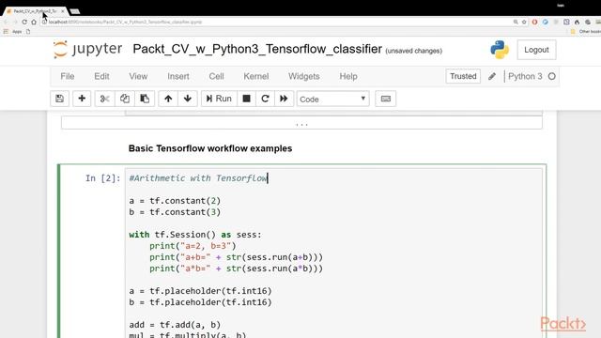Open the Help menu
This screenshot has width=601, height=338.
pos(348,76)
